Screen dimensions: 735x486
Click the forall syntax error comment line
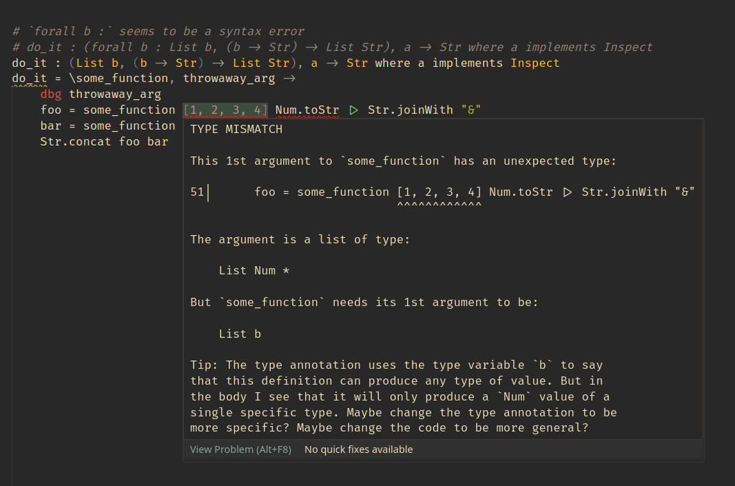tap(158, 32)
